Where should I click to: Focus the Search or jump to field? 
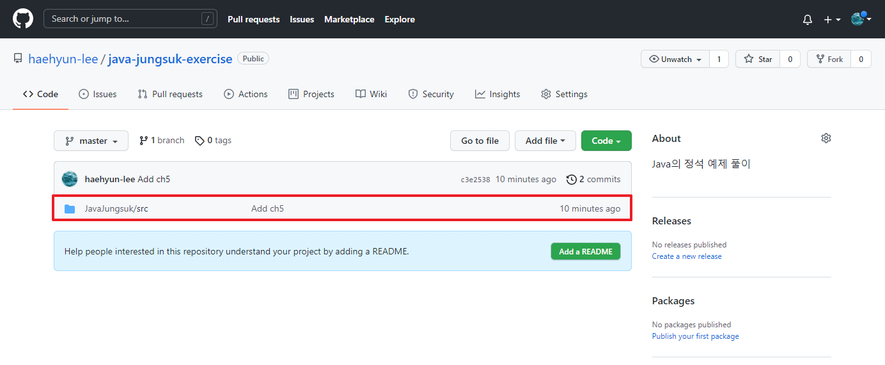[x=130, y=19]
